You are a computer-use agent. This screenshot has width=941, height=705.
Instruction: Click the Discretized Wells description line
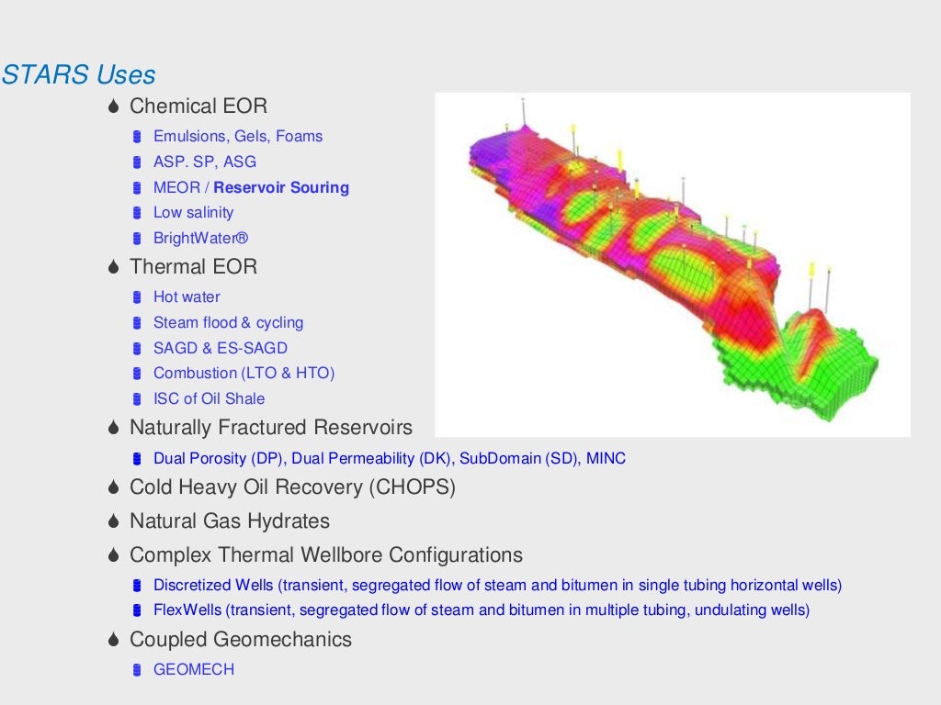point(497,585)
